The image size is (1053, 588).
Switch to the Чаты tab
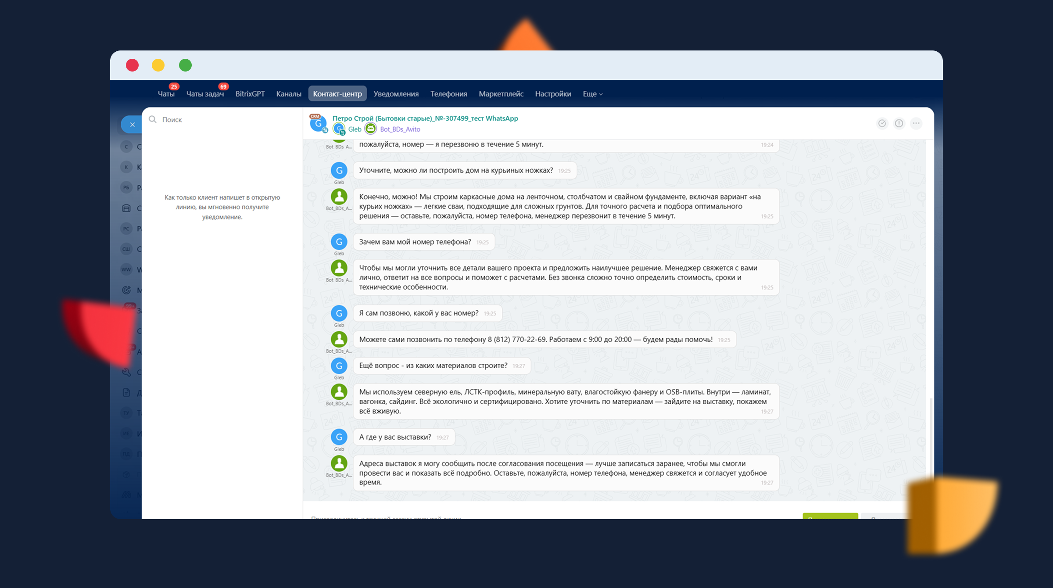[166, 94]
